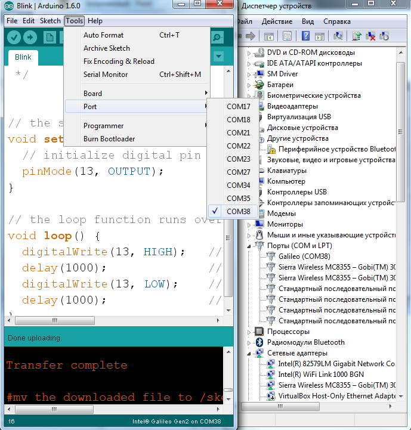Select COM17 in the Port submenu
The height and width of the screenshot is (430, 411).
[x=233, y=106]
